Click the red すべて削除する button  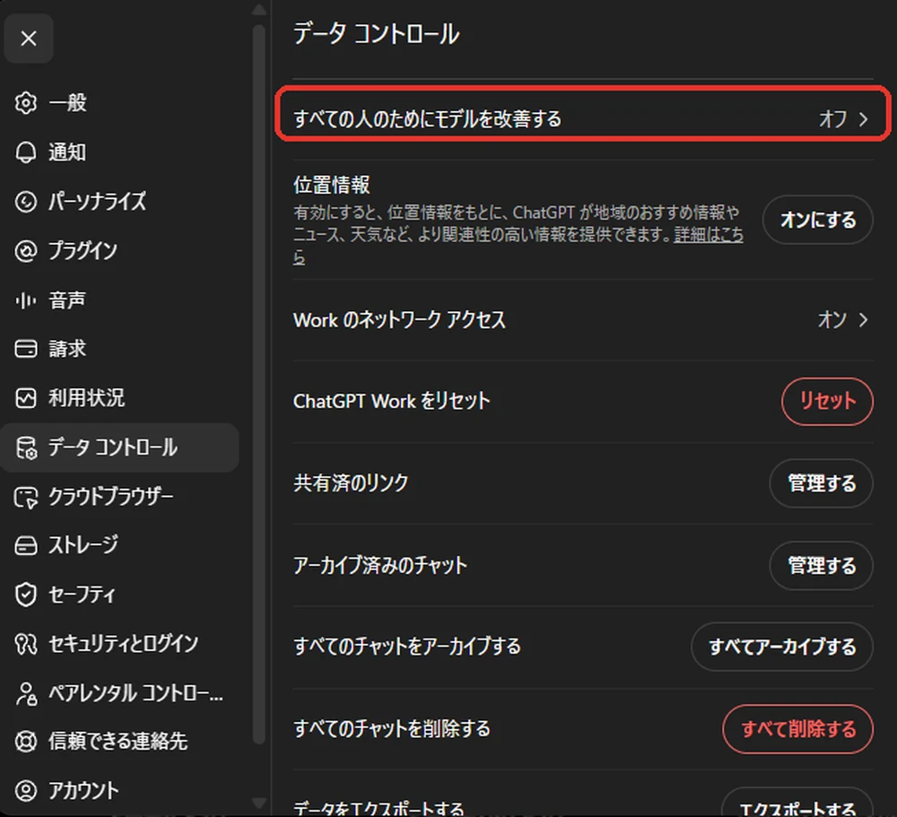point(798,729)
